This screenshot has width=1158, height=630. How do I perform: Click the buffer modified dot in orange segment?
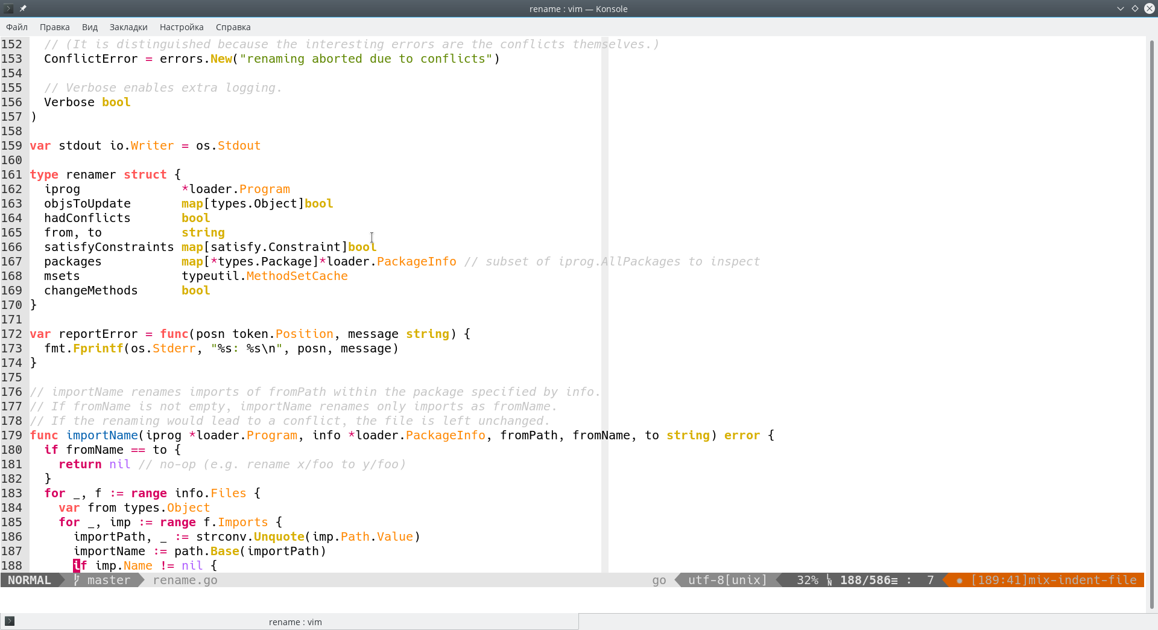959,580
